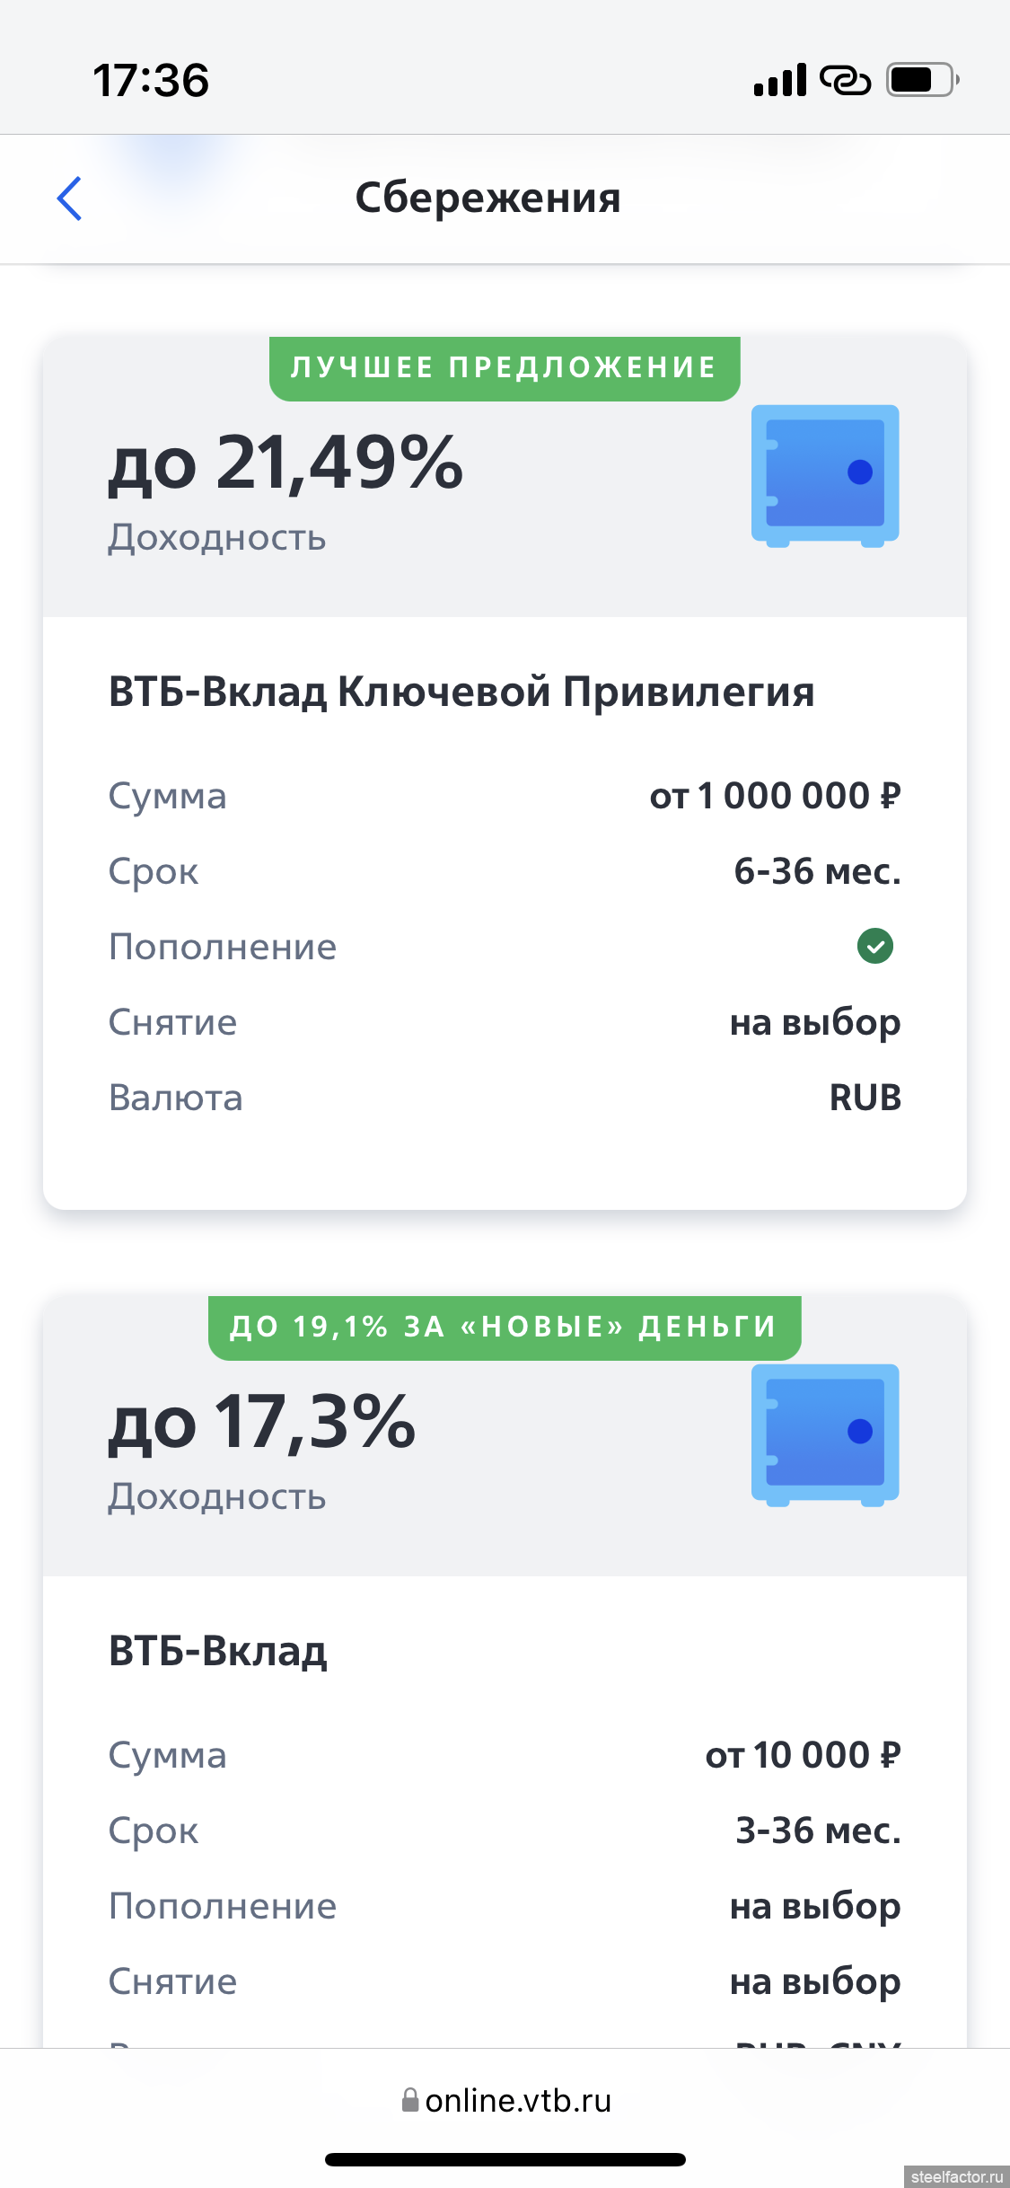Tap the 3-36 мес. term value
This screenshot has width=1010, height=2188.
pos(818,1831)
